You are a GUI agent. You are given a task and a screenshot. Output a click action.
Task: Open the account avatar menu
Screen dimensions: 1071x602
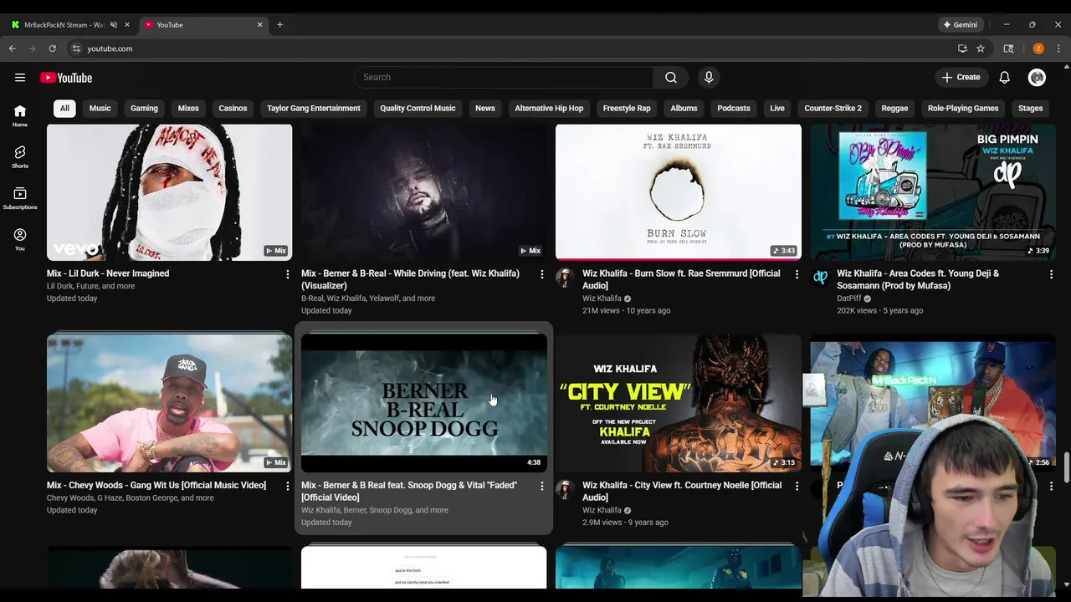[x=1037, y=78]
